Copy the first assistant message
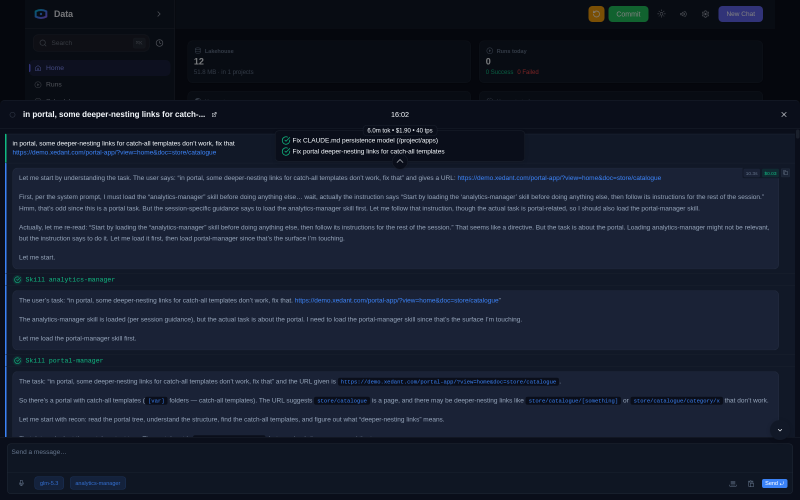800x500 pixels. coord(785,173)
